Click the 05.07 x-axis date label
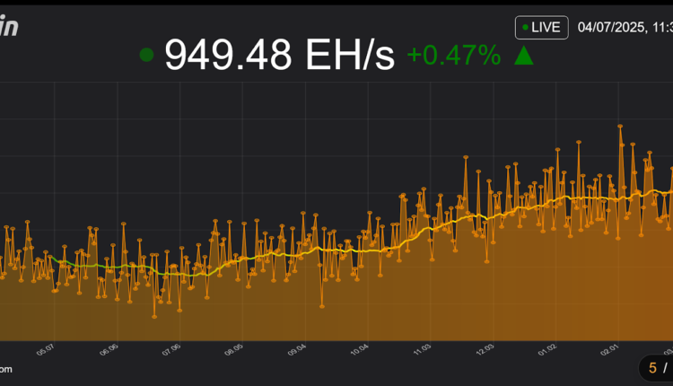Viewport: 673px width, 386px height. (x=45, y=349)
